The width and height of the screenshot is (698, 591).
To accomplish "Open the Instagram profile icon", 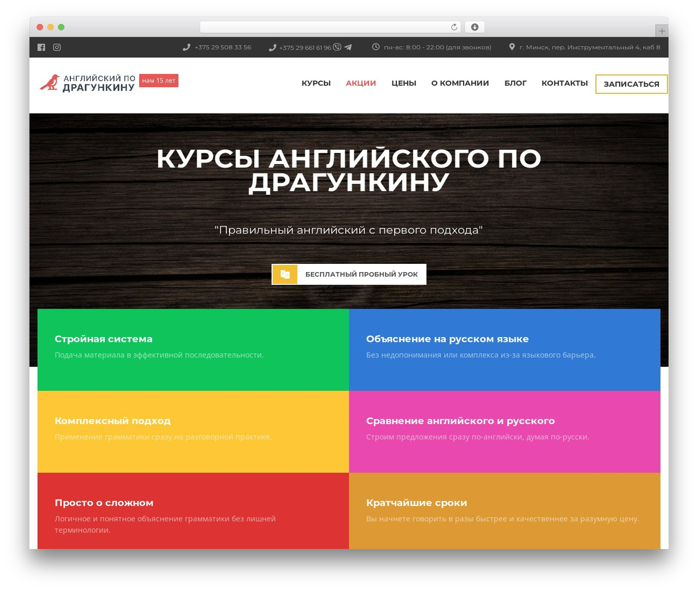I will 57,47.
